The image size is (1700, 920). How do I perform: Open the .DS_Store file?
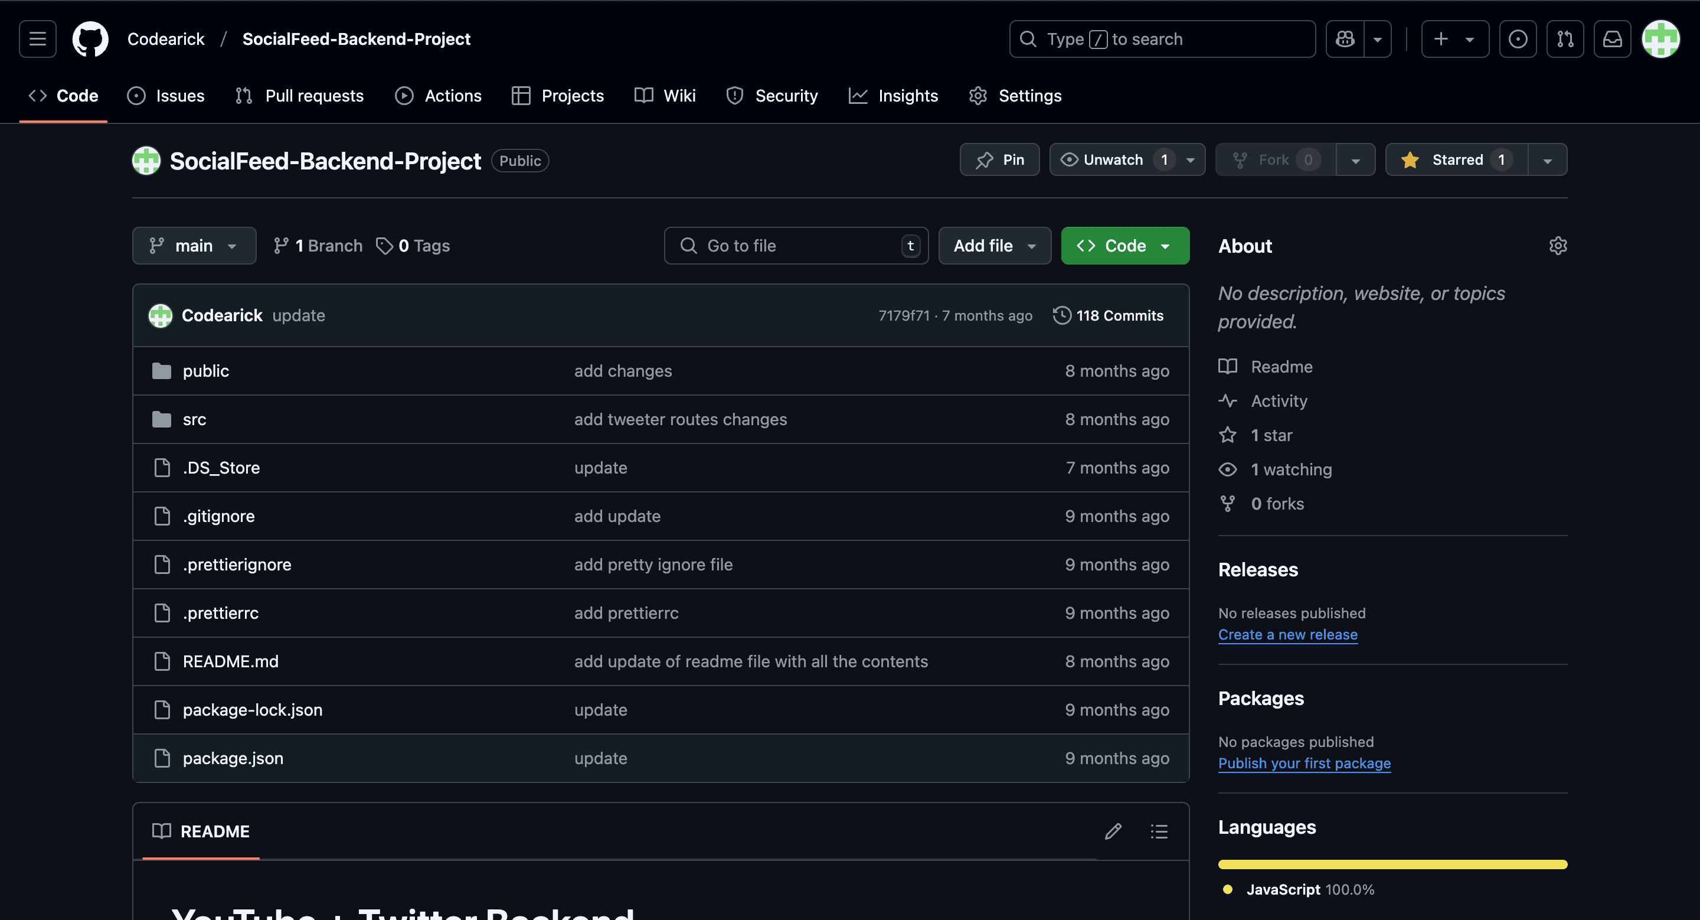pyautogui.click(x=221, y=467)
